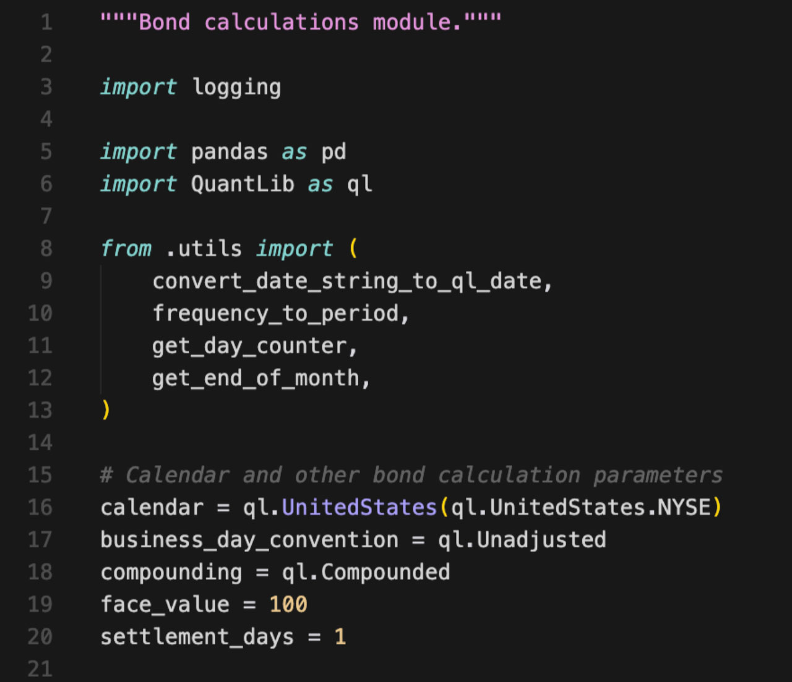Click the closing parenthesis on line 13
This screenshot has width=792, height=682.
click(106, 410)
